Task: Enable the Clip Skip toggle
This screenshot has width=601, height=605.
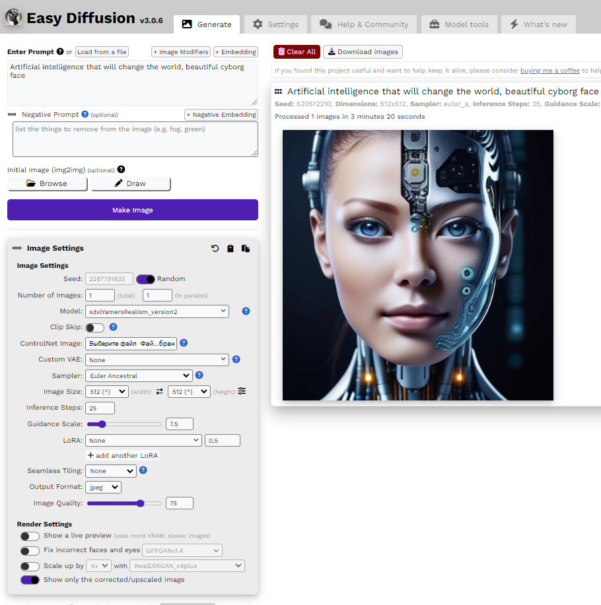Action: point(94,327)
